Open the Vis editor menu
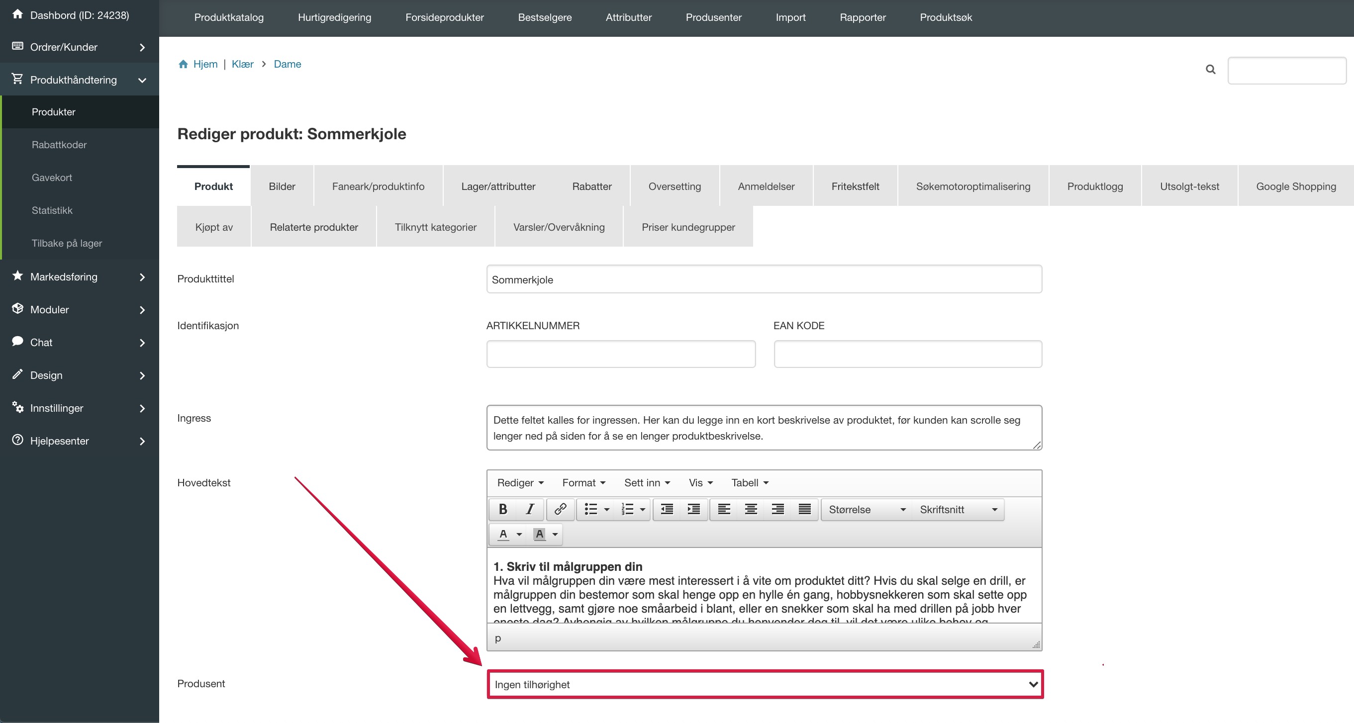The width and height of the screenshot is (1354, 723). [701, 482]
